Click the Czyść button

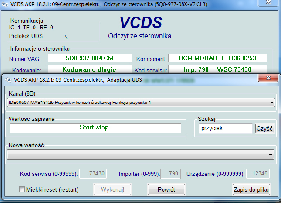265,128
